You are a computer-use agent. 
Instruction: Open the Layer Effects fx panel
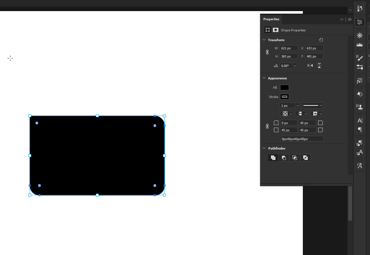(x=360, y=80)
